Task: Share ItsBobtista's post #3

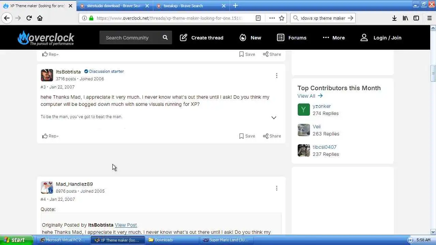Action: click(x=272, y=136)
